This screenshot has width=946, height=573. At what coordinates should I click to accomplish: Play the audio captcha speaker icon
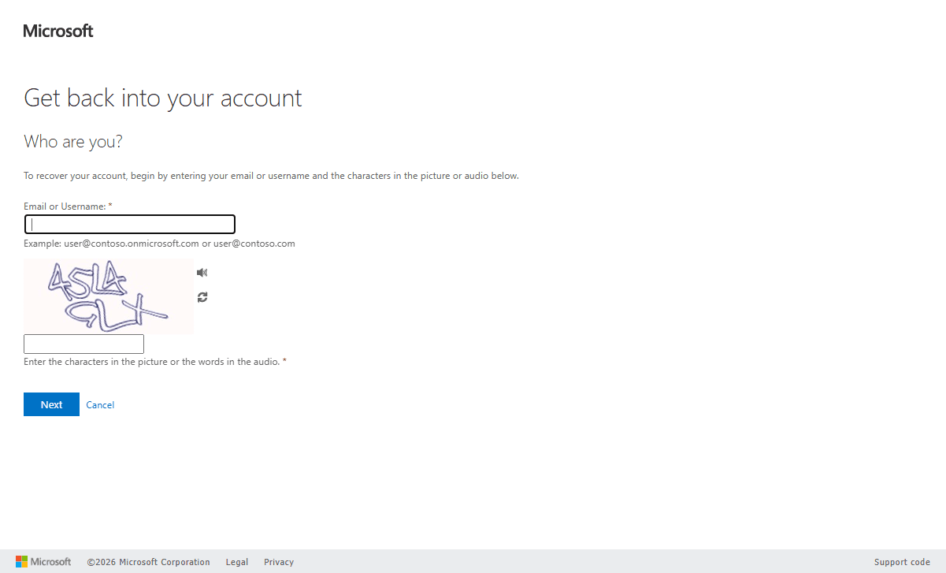[202, 273]
